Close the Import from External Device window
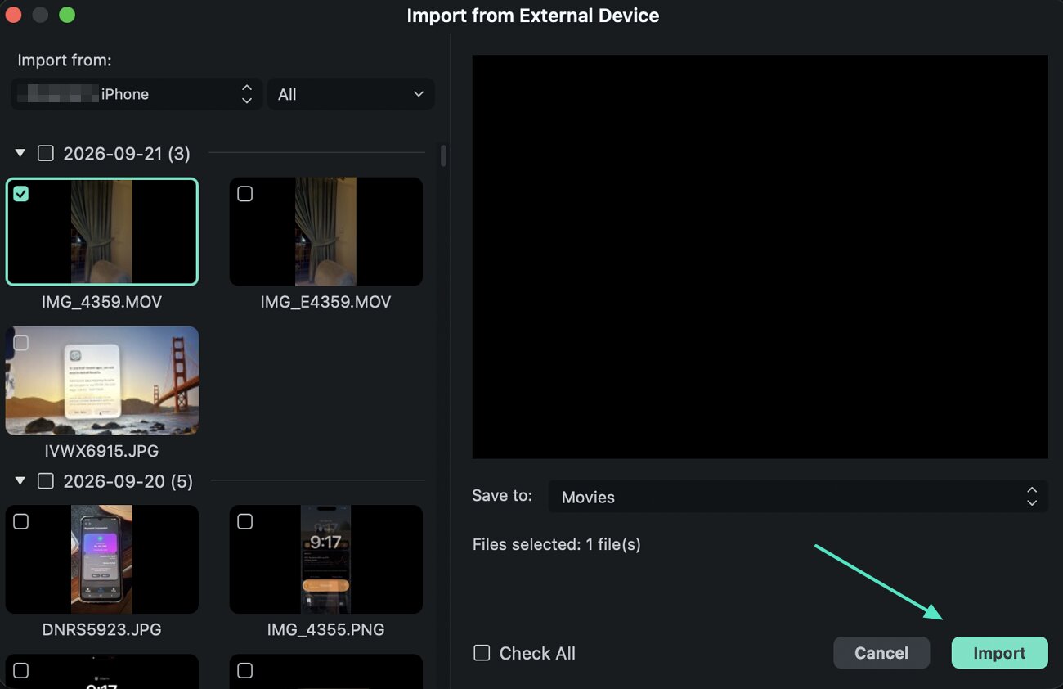The height and width of the screenshot is (689, 1063). [13, 16]
